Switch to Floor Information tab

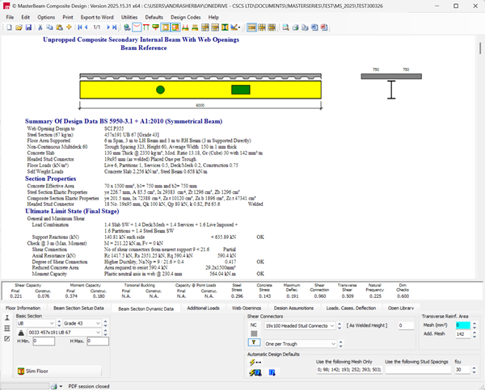point(23,308)
